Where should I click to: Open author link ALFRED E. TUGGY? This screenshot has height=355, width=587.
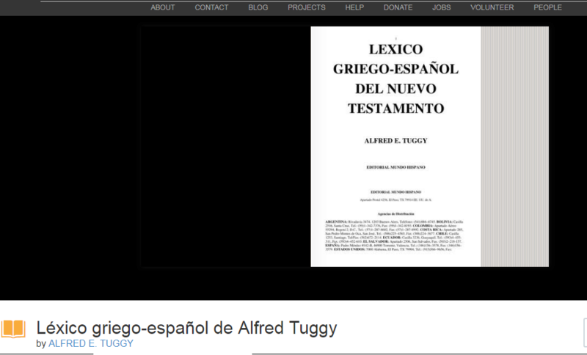[90, 343]
